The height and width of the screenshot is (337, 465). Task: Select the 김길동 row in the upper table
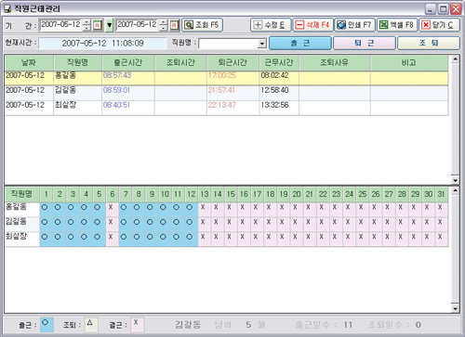click(226, 93)
